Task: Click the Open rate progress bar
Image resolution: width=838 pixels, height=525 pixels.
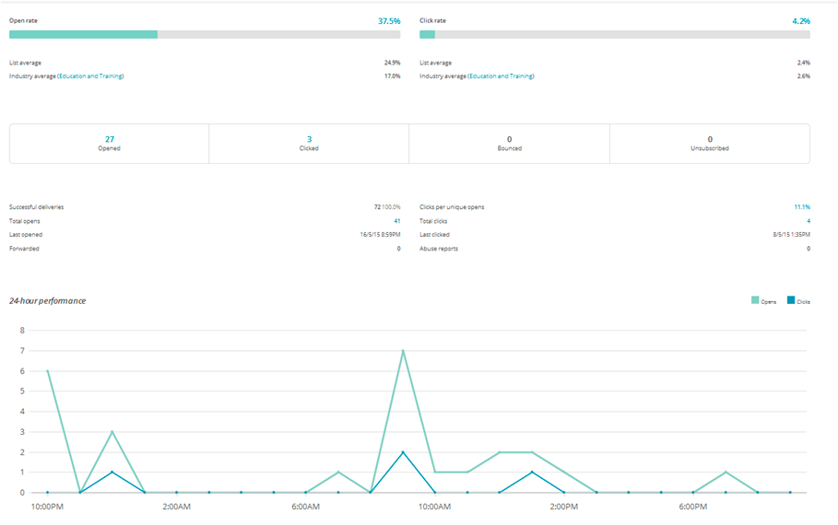Action: pos(205,35)
